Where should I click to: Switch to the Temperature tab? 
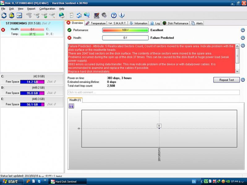point(96,23)
